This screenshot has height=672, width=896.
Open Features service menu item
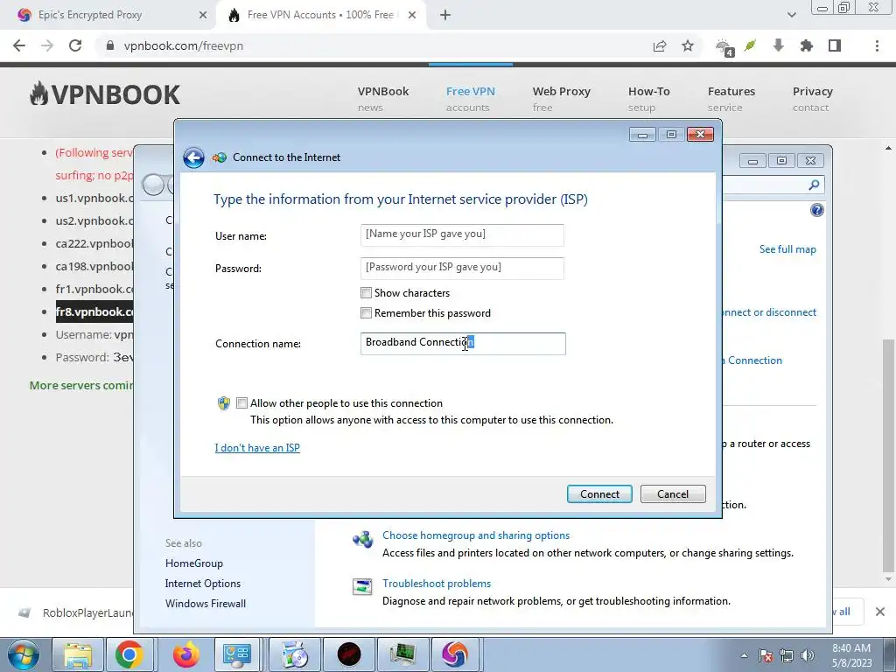731,99
